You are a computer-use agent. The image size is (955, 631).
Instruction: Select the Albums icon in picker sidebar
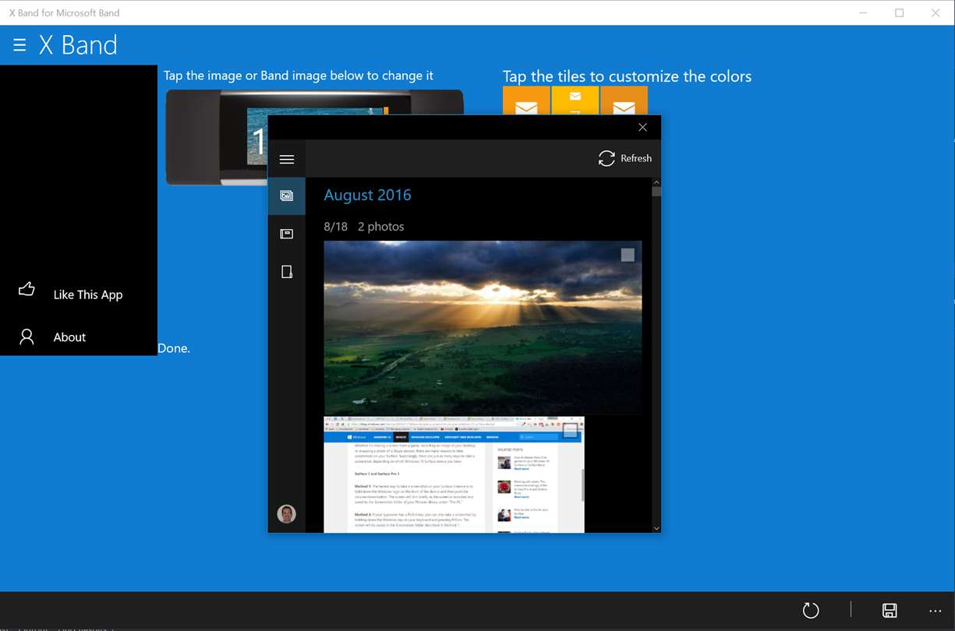287,234
